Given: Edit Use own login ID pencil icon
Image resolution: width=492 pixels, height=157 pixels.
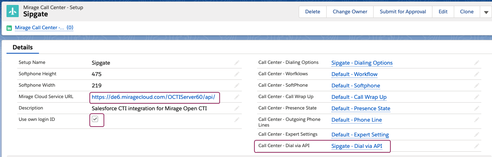Looking at the screenshot, I should click(x=237, y=120).
